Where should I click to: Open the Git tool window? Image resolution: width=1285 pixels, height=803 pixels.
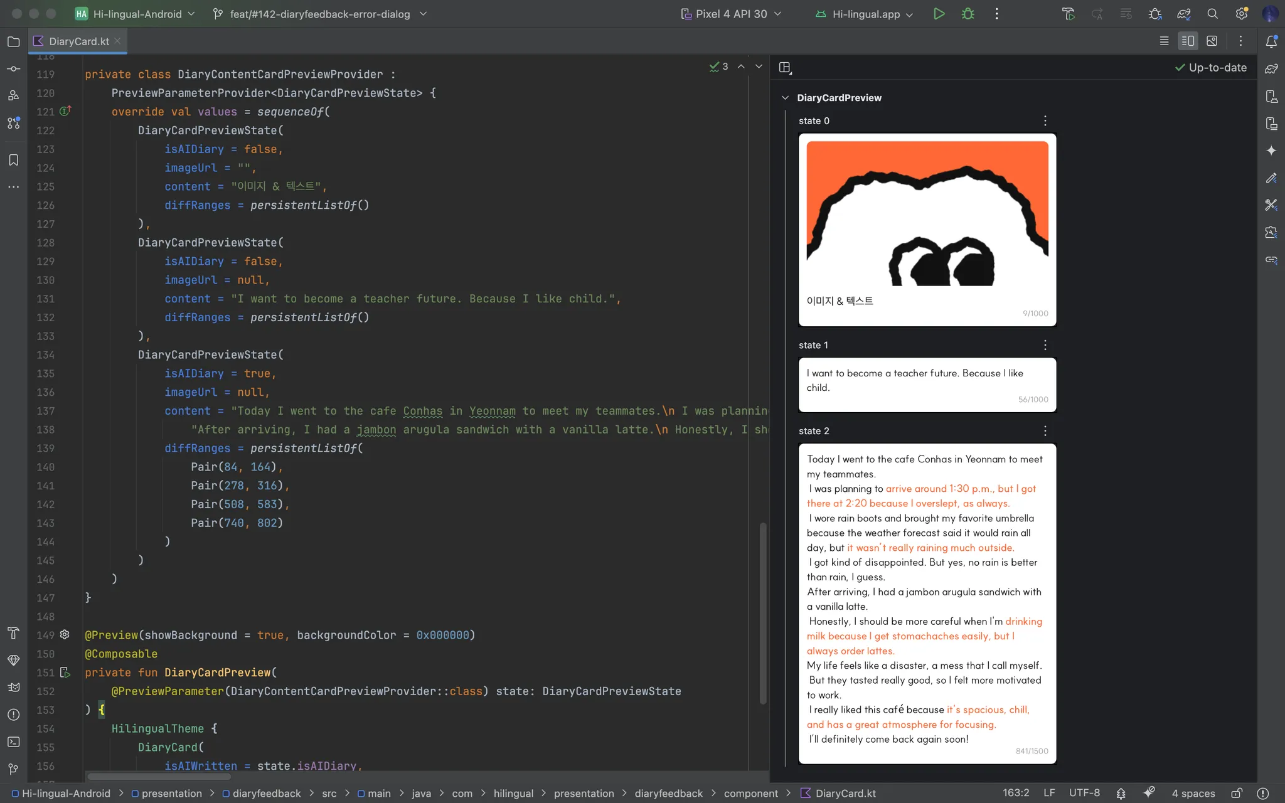(13, 768)
